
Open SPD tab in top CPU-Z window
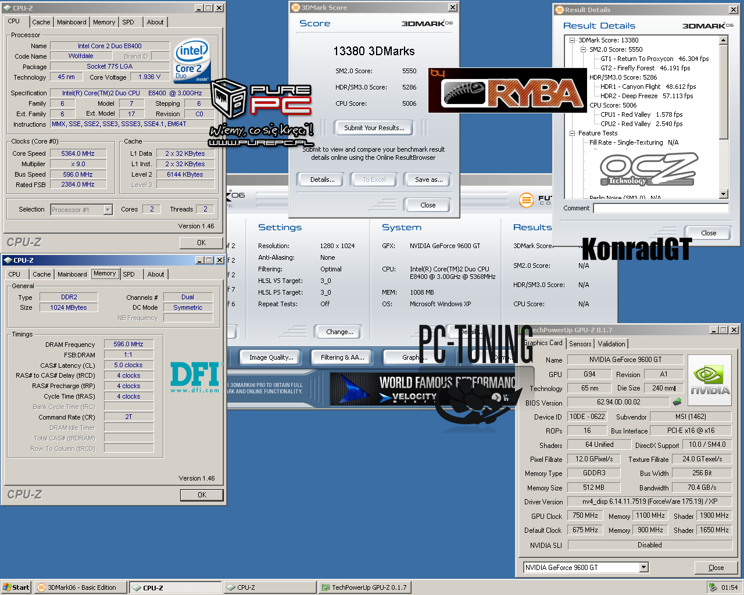click(x=128, y=22)
